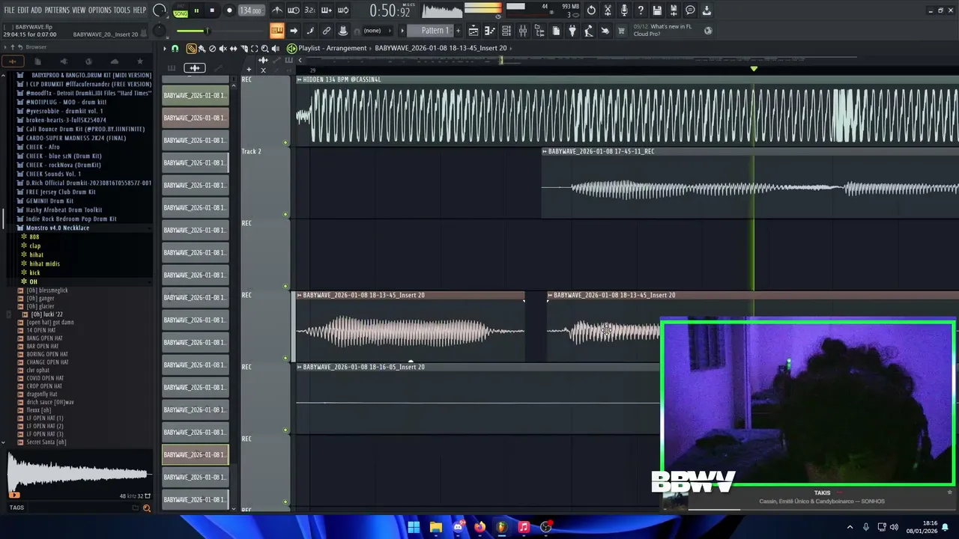Open the OPTIONS menu

(100, 10)
